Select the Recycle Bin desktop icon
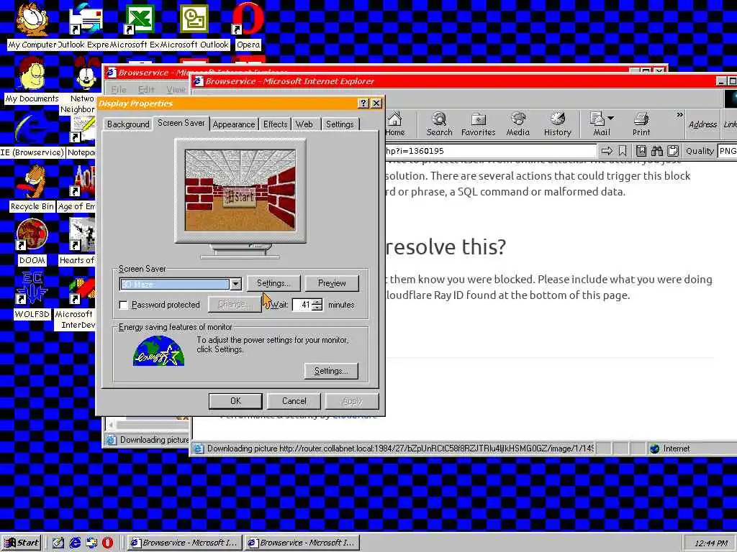This screenshot has height=552, width=737. (32, 188)
